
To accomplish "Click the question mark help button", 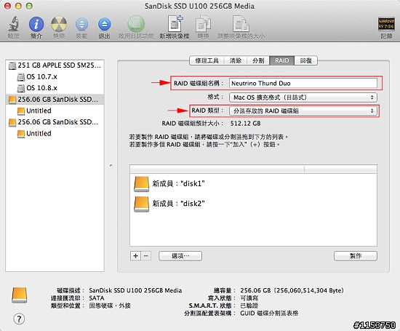I will pyautogui.click(x=19, y=319).
